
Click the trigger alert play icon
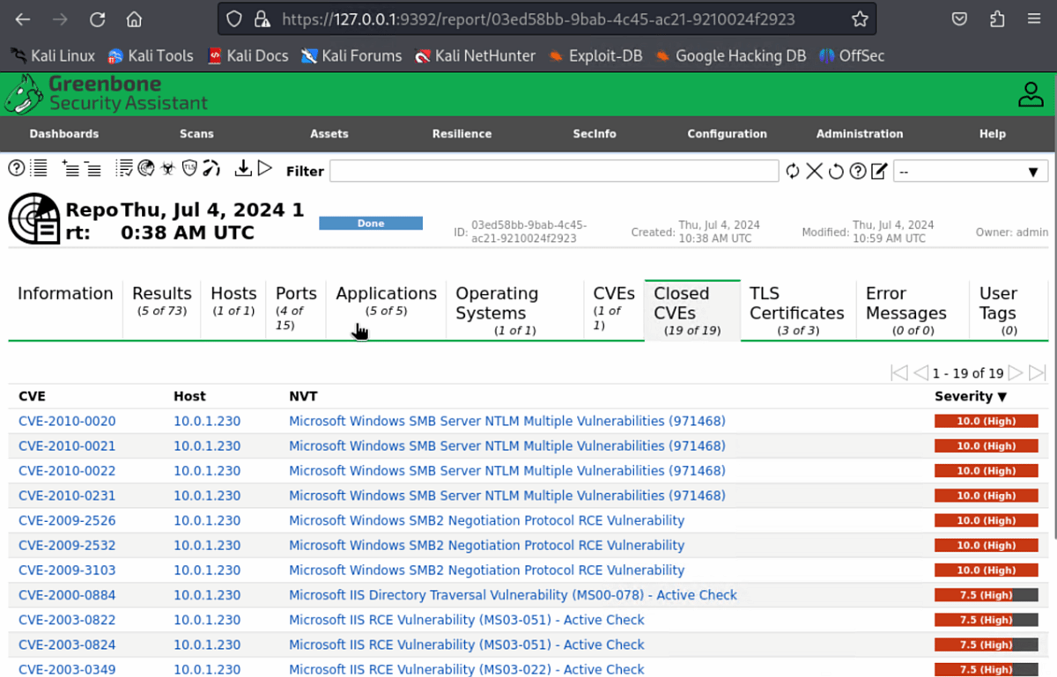(264, 169)
